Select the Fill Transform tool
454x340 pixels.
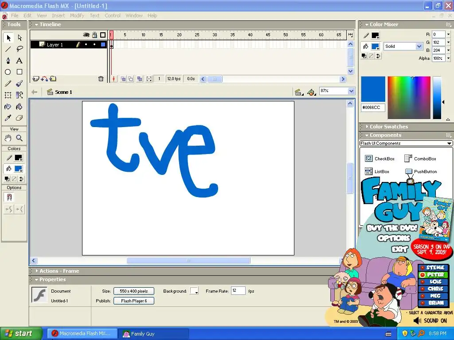(x=20, y=95)
